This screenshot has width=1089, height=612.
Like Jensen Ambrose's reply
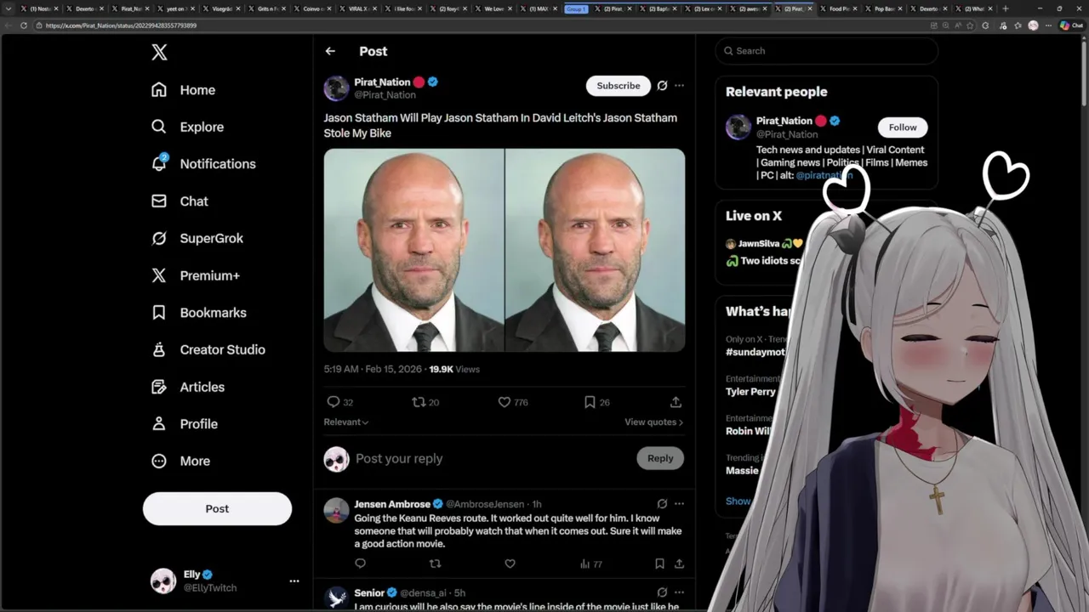coord(510,564)
